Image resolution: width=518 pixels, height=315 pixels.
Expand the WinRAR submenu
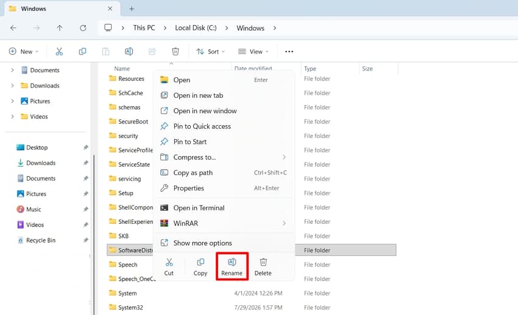coord(284,223)
